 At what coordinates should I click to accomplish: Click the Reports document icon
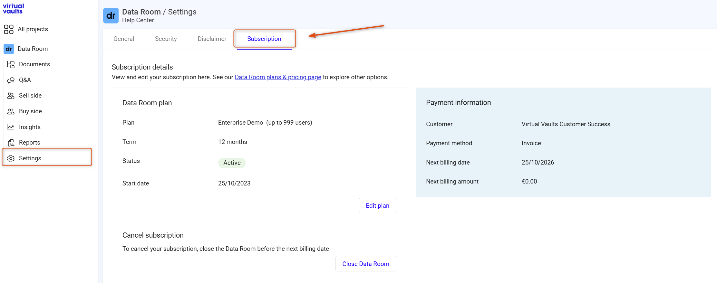pos(11,143)
